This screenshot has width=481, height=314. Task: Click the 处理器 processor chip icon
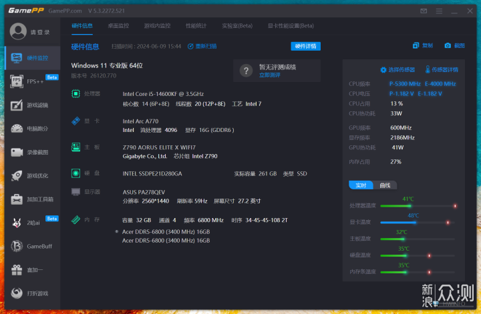[x=75, y=93]
